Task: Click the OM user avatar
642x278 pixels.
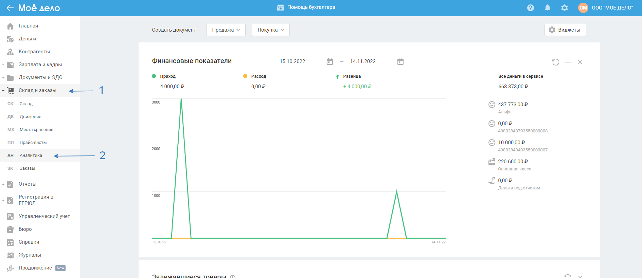Action: point(583,8)
